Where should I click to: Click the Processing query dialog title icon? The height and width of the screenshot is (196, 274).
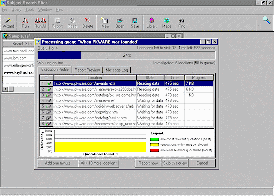[38, 42]
